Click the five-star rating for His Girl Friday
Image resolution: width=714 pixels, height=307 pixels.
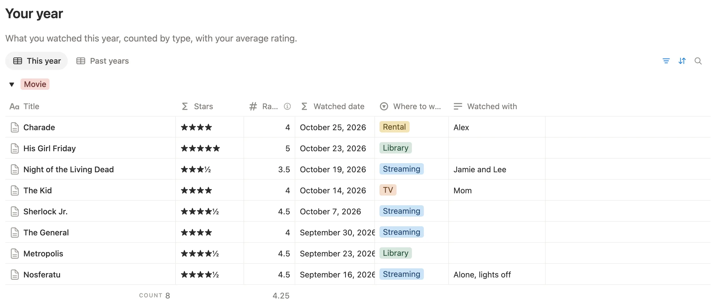201,148
